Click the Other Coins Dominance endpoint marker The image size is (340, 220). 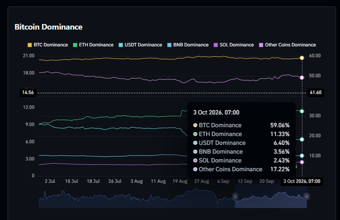coord(302,77)
